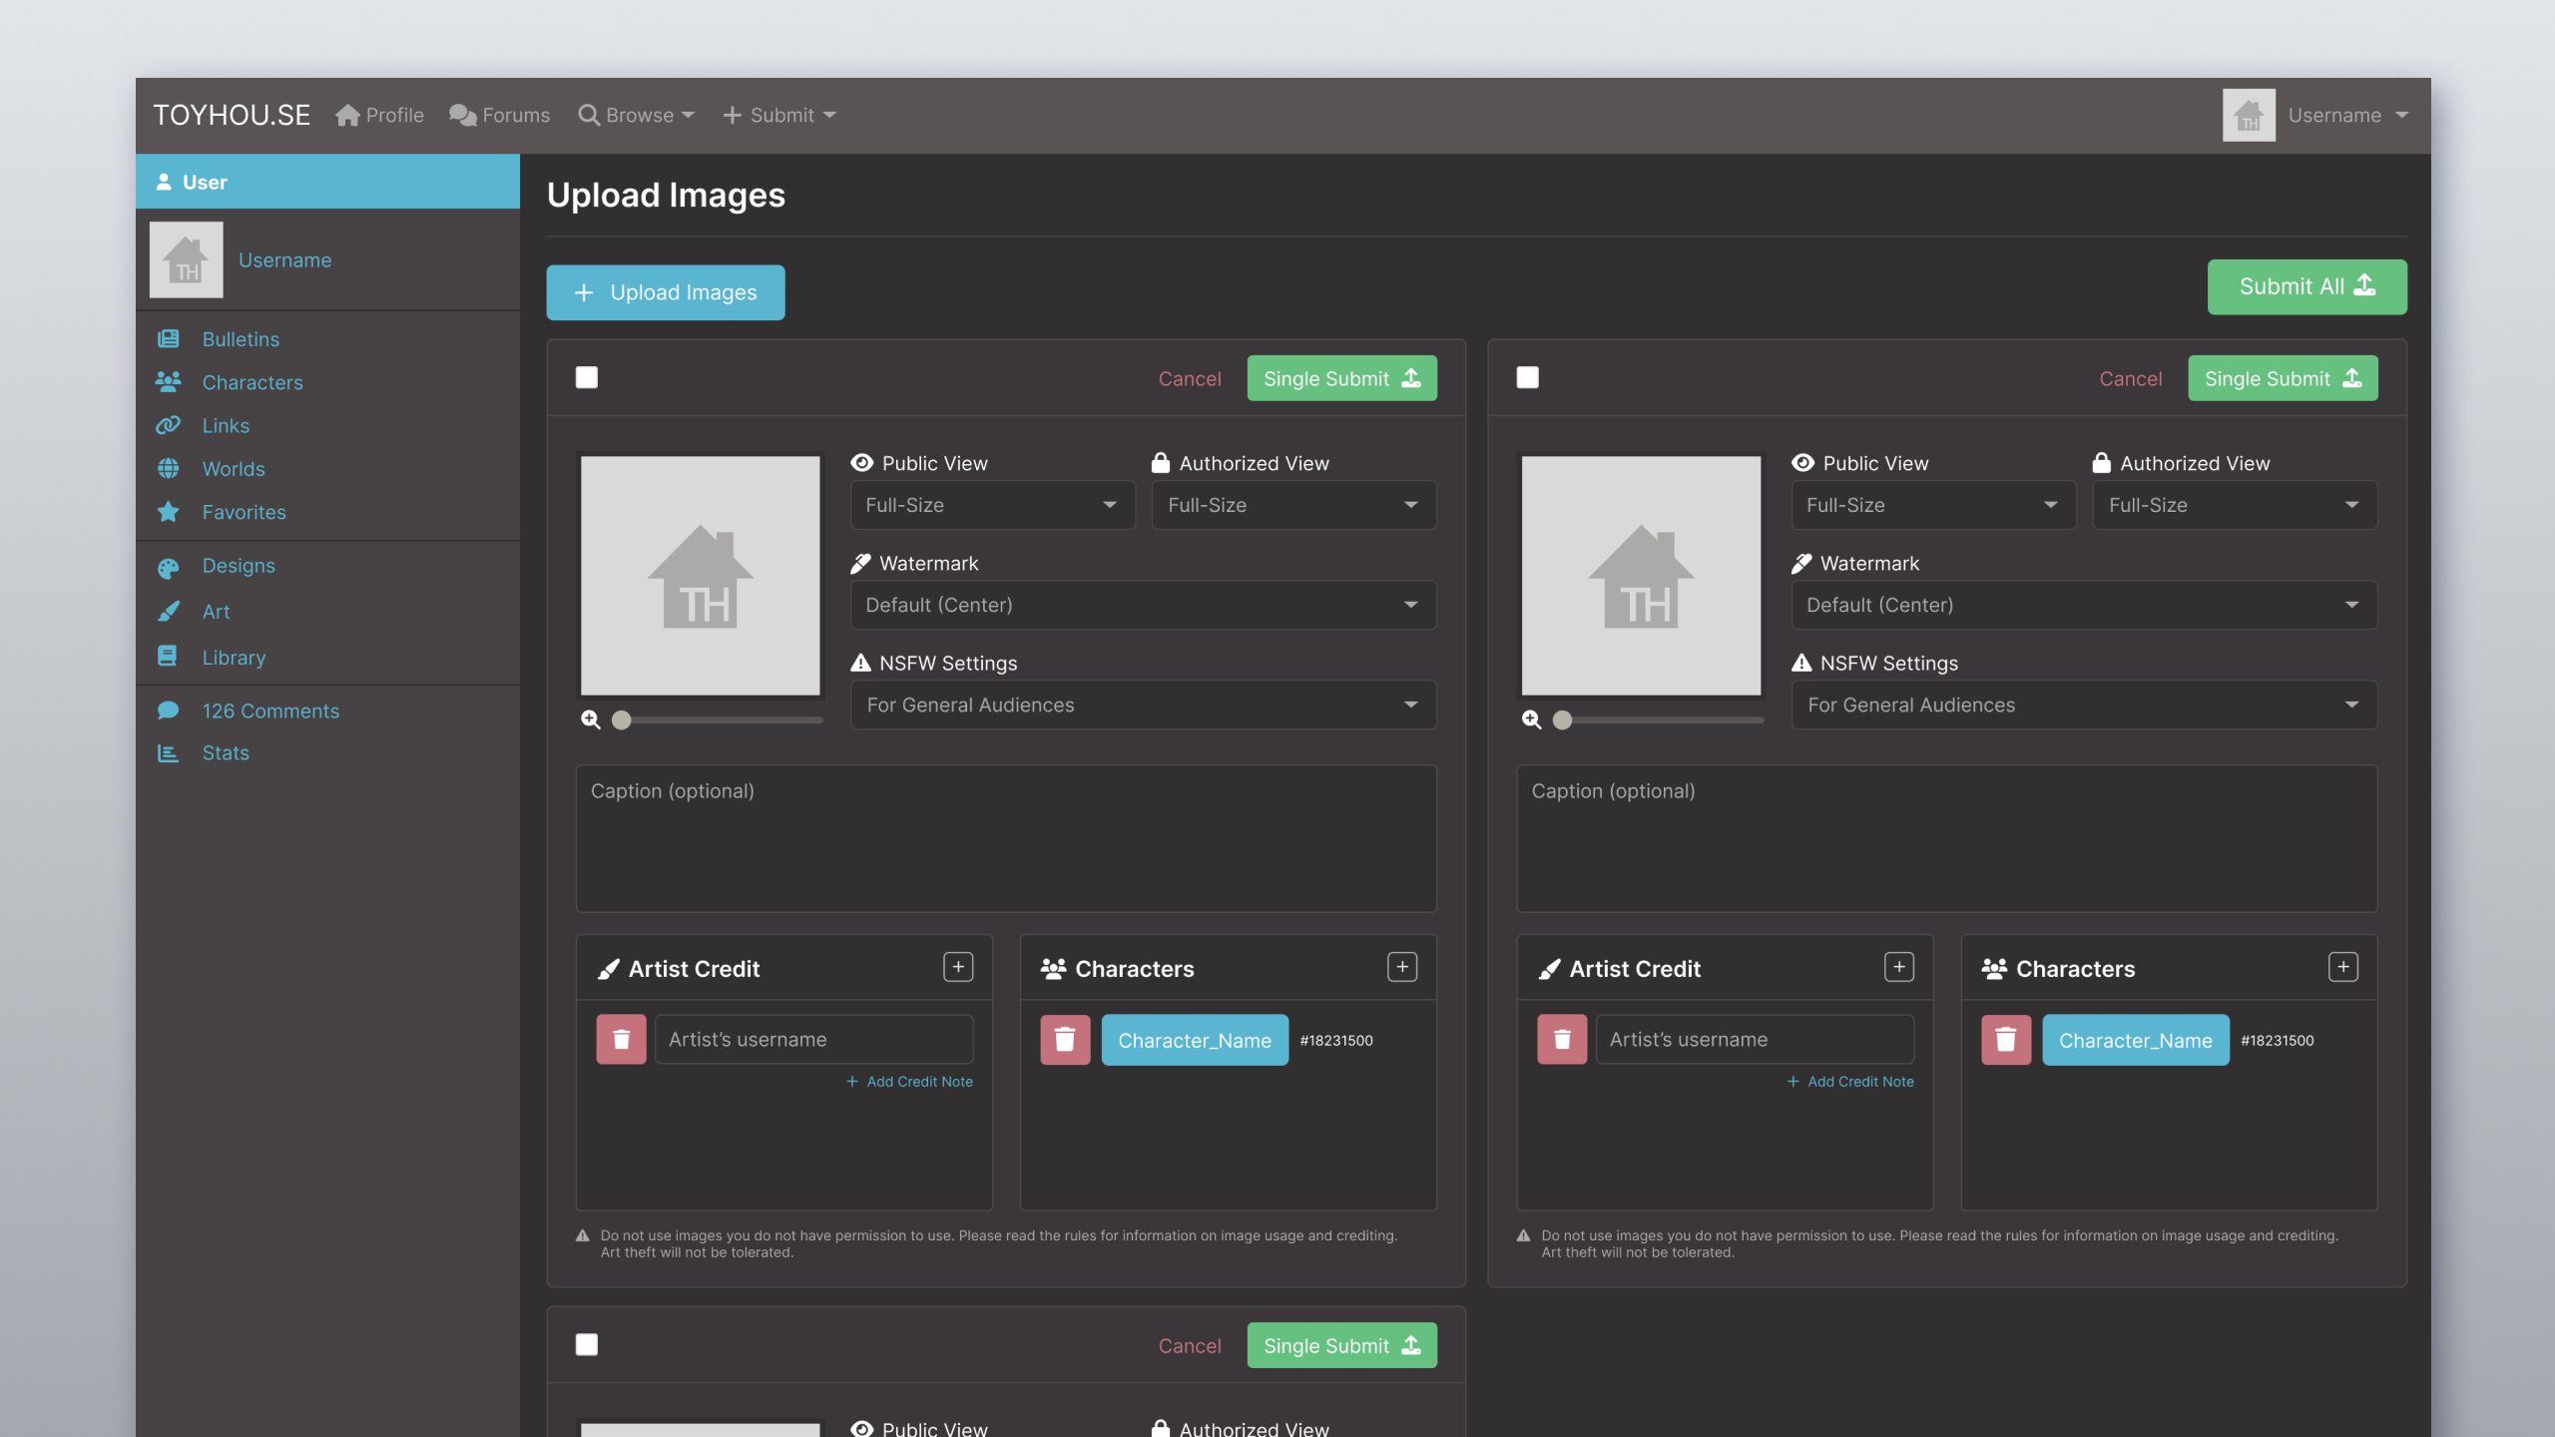
Task: Click Single Submit on first card
Action: click(x=1342, y=378)
